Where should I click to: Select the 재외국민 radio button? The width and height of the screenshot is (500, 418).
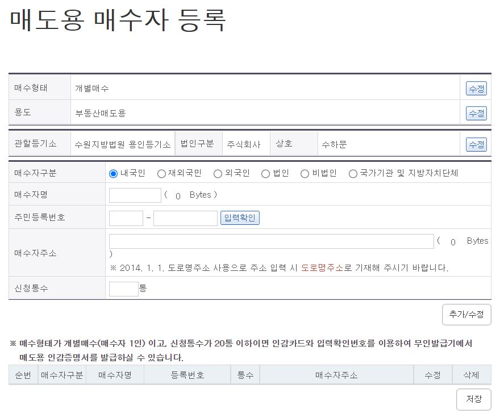161,173
